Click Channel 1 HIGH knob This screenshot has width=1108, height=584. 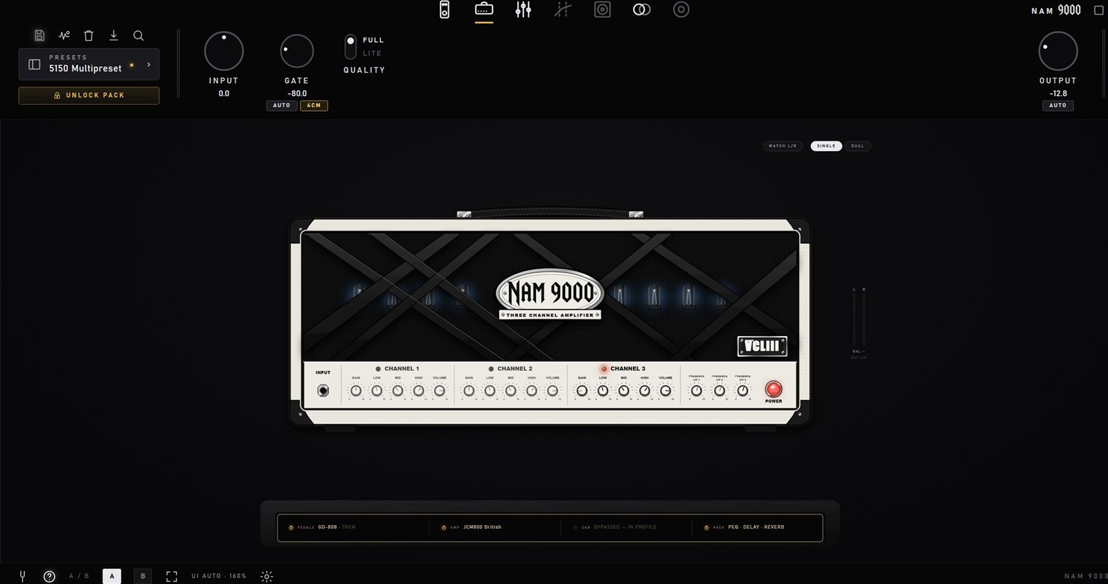[418, 391]
